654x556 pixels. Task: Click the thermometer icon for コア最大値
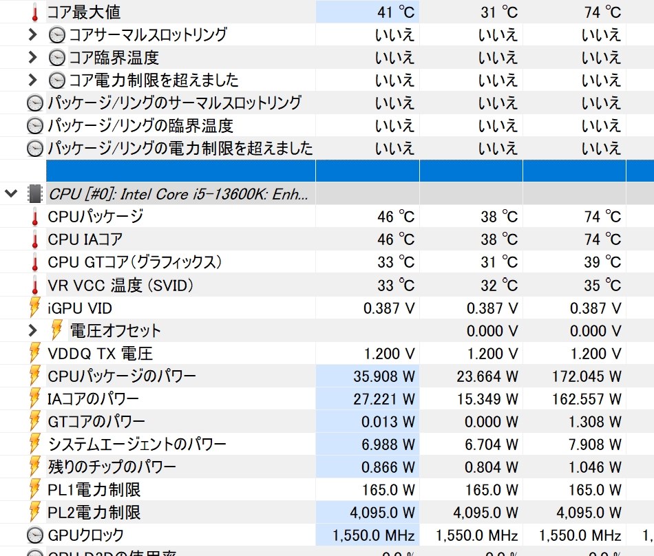click(x=35, y=12)
